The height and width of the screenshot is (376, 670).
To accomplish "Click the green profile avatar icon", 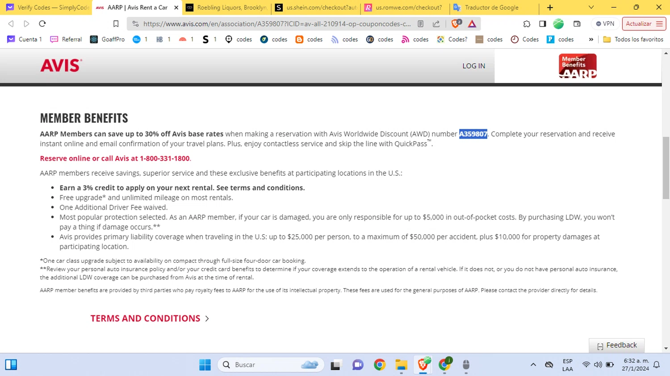I will (558, 24).
